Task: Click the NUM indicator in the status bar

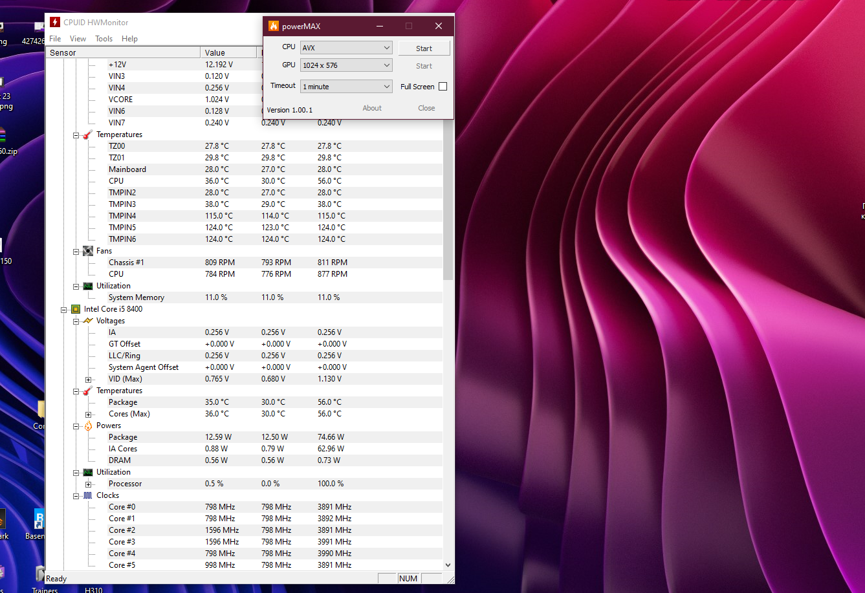Action: point(408,579)
